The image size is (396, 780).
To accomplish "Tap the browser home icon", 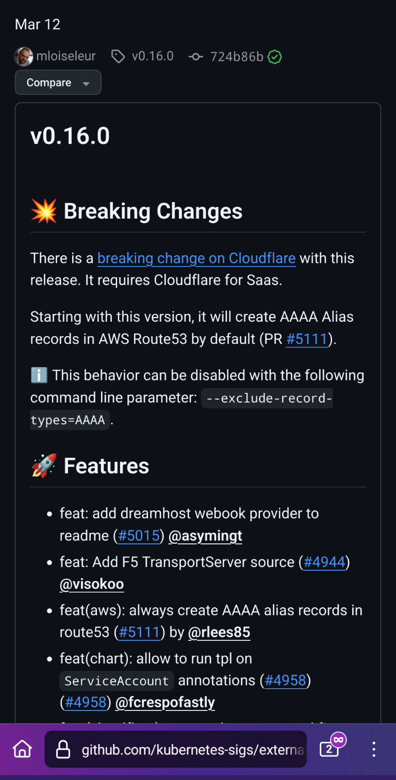I will (23, 749).
